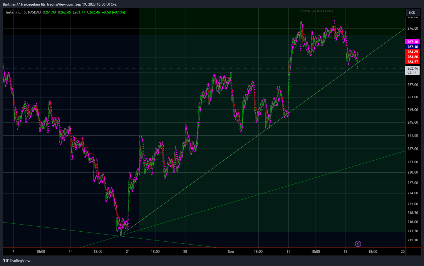Select the navy blue 267.10 price label

click(x=413, y=47)
